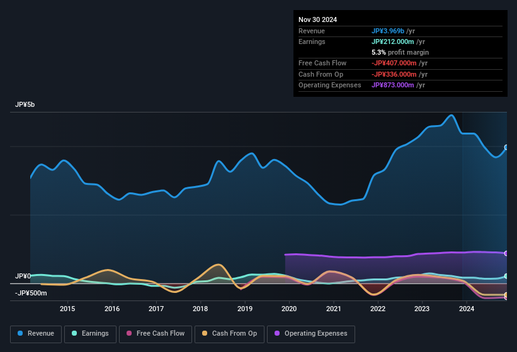
Task: Click the teal Earnings endpoint marker
Action: 506,277
